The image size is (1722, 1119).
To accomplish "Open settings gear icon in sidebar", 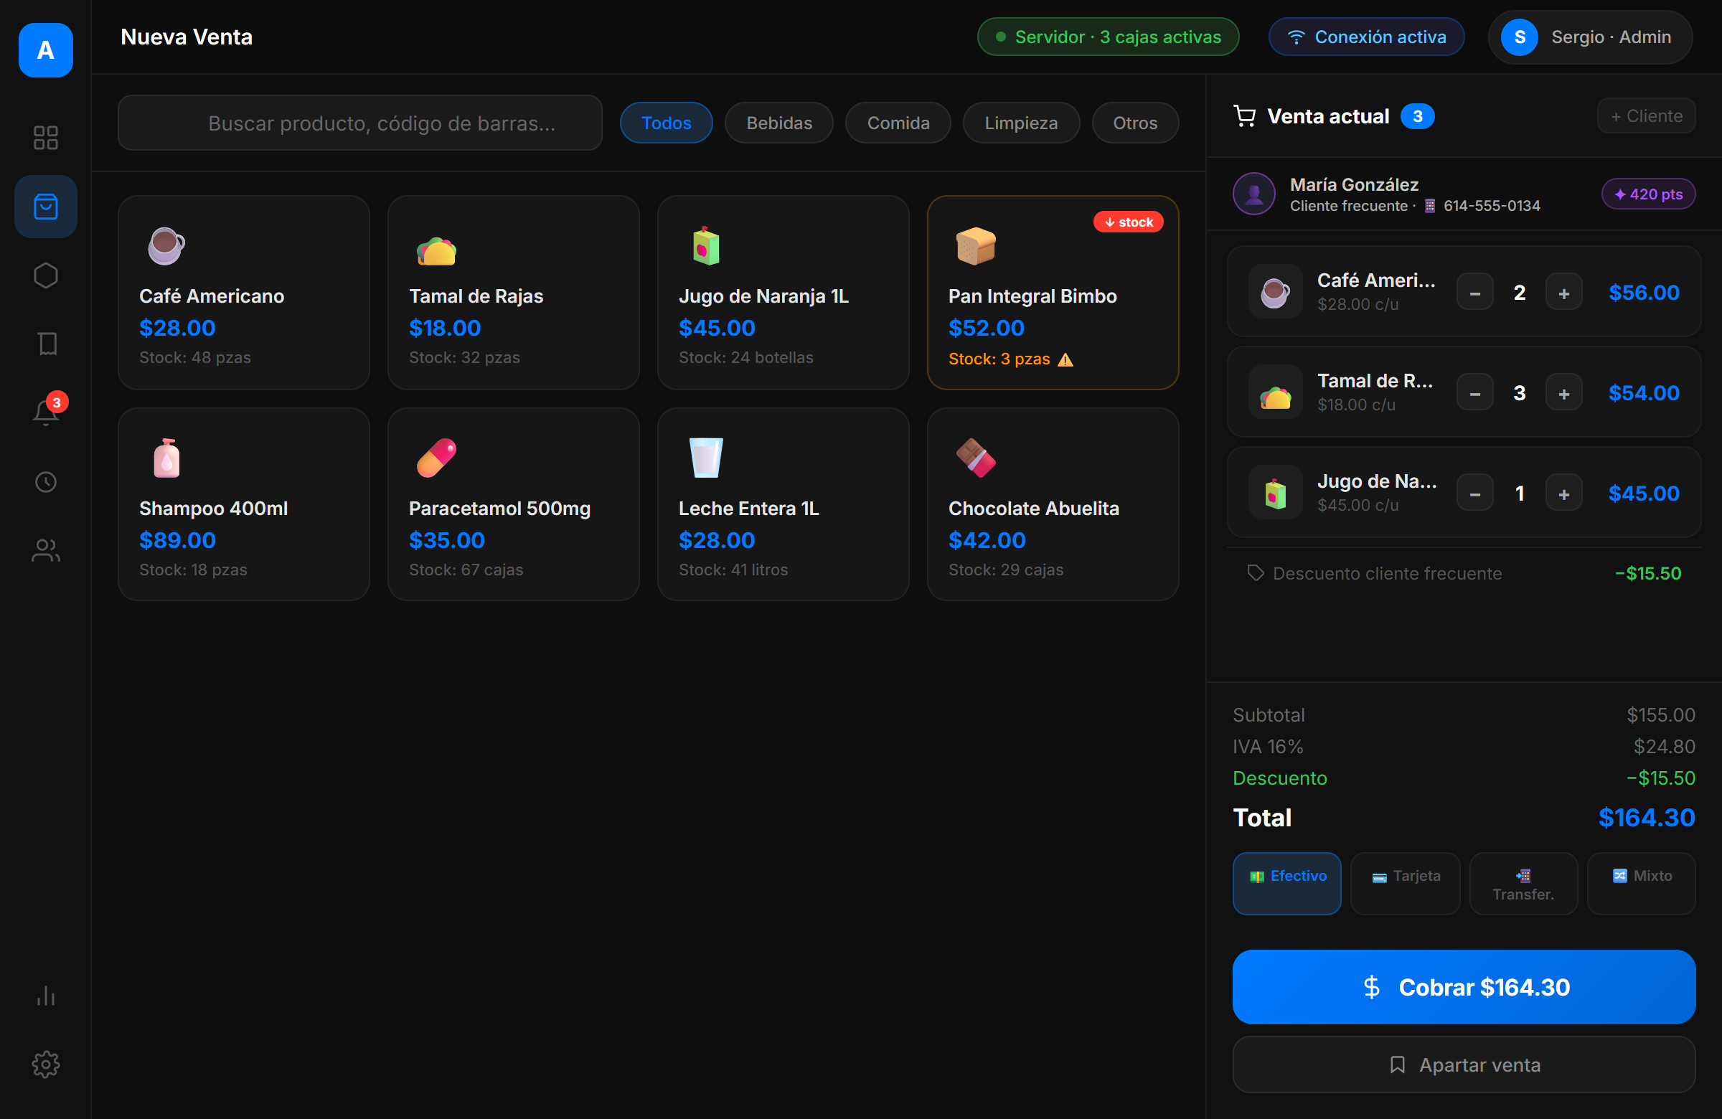I will point(46,1064).
